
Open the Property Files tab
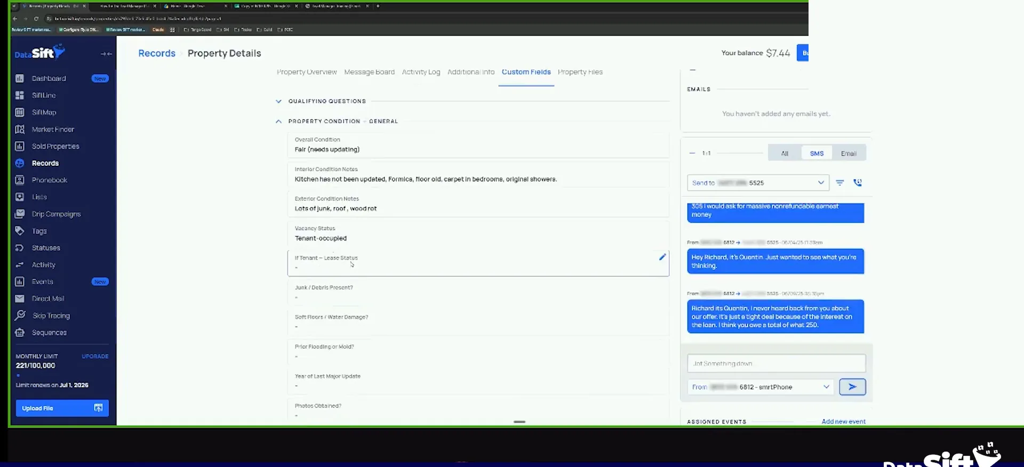click(x=580, y=72)
